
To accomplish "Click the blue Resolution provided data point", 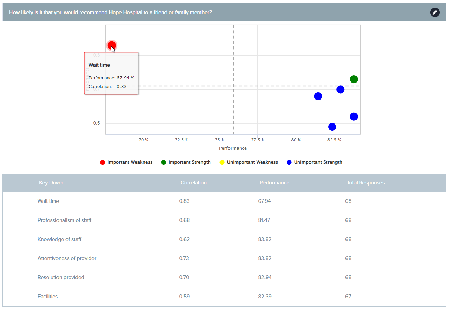I will pos(340,89).
